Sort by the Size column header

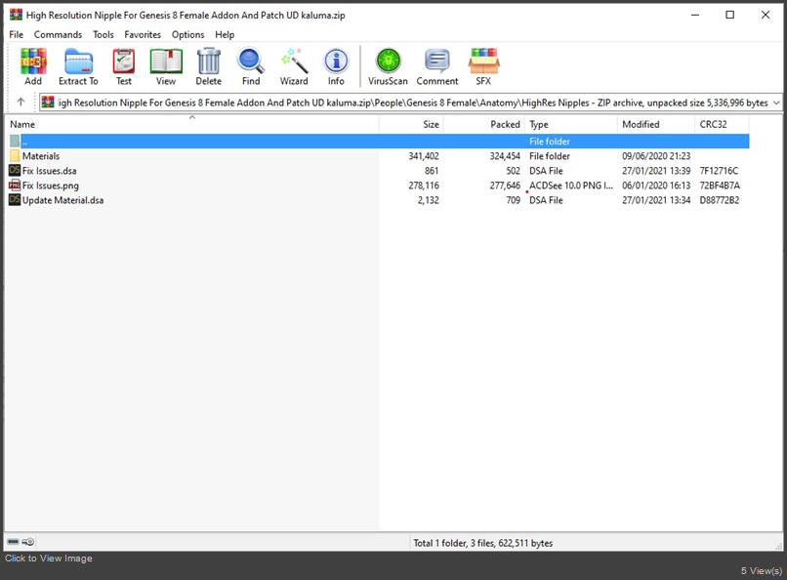click(411, 124)
